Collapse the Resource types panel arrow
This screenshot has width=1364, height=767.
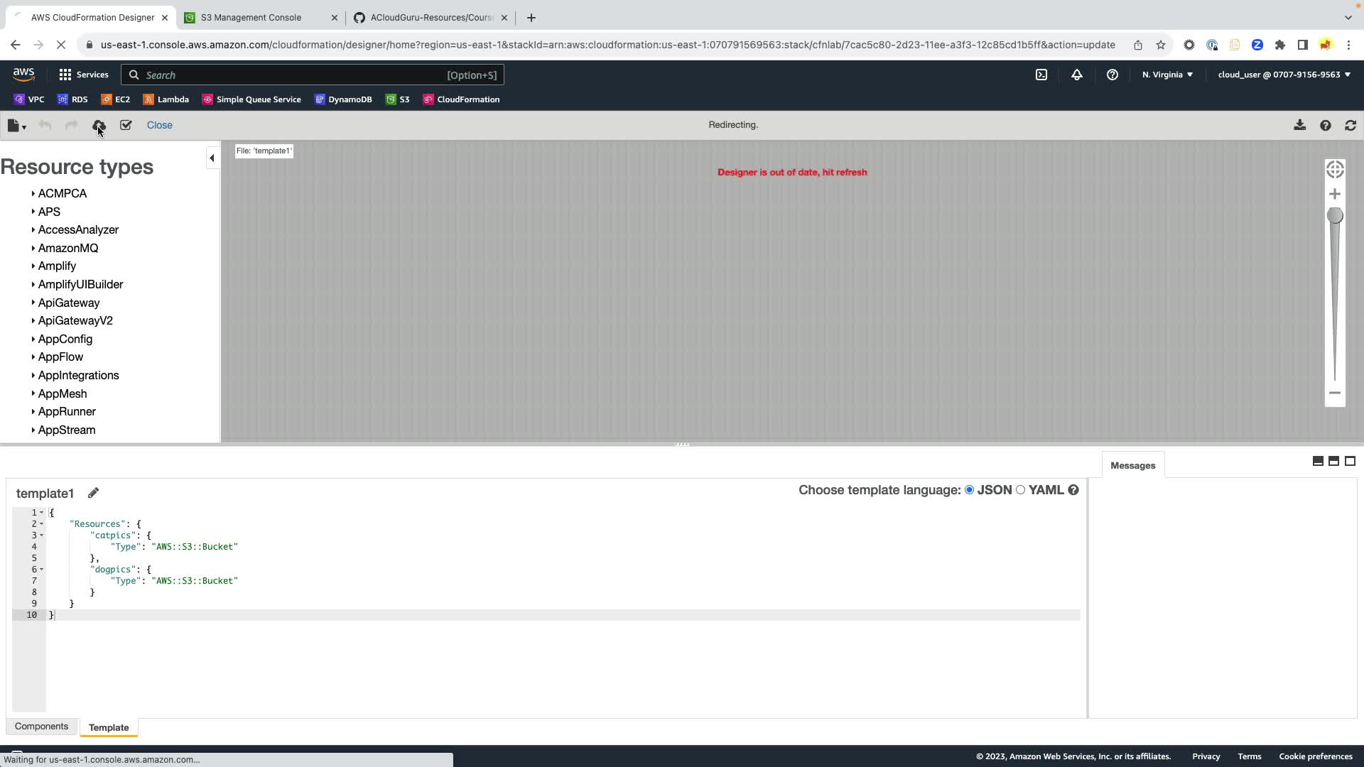point(212,158)
